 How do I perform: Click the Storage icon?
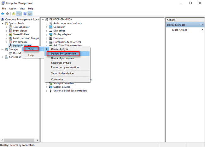tap(6, 50)
